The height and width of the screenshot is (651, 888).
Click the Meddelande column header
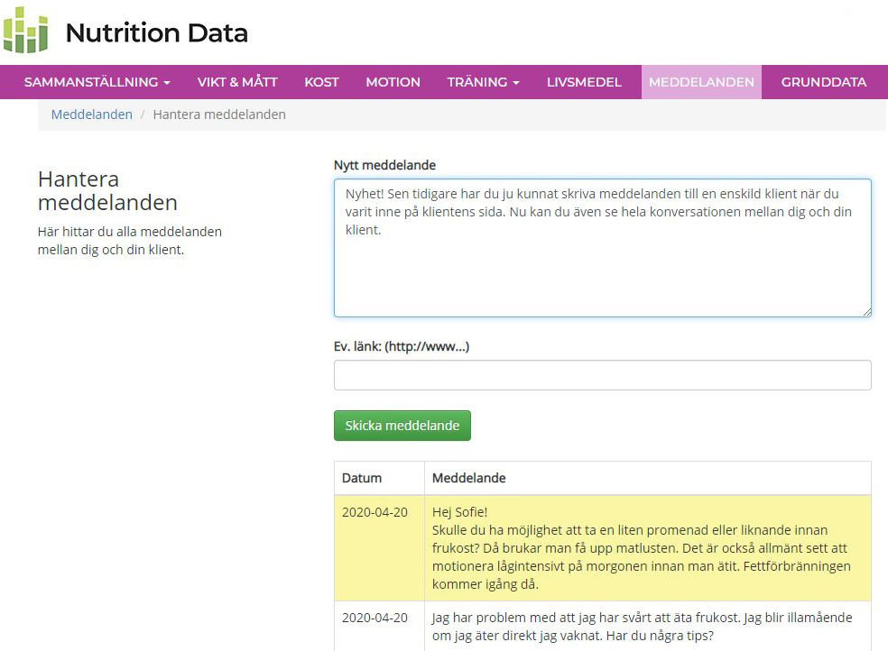(x=469, y=478)
